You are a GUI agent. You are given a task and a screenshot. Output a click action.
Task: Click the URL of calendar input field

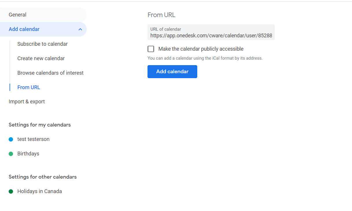coord(211,36)
